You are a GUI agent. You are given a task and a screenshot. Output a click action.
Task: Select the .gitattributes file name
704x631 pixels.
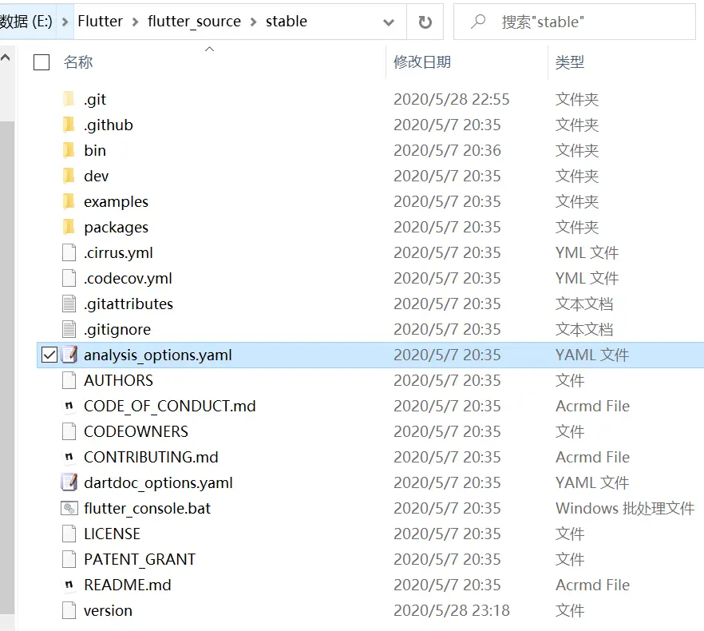(129, 304)
